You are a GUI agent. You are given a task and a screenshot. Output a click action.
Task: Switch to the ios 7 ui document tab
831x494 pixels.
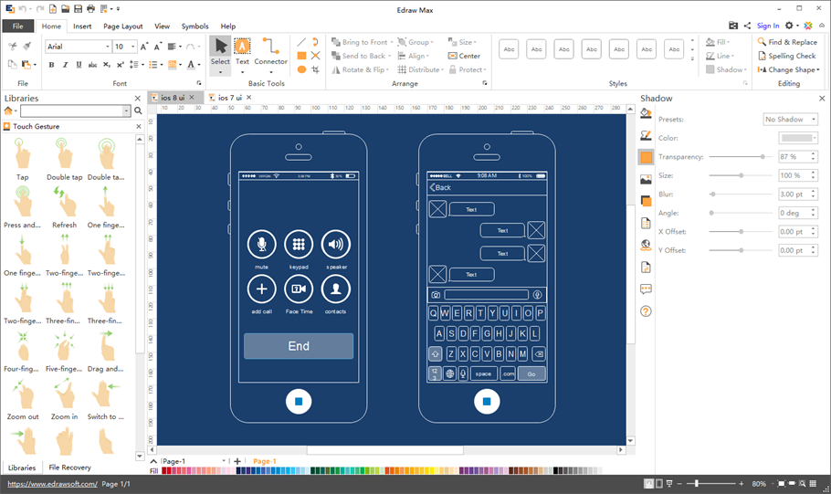pos(229,97)
